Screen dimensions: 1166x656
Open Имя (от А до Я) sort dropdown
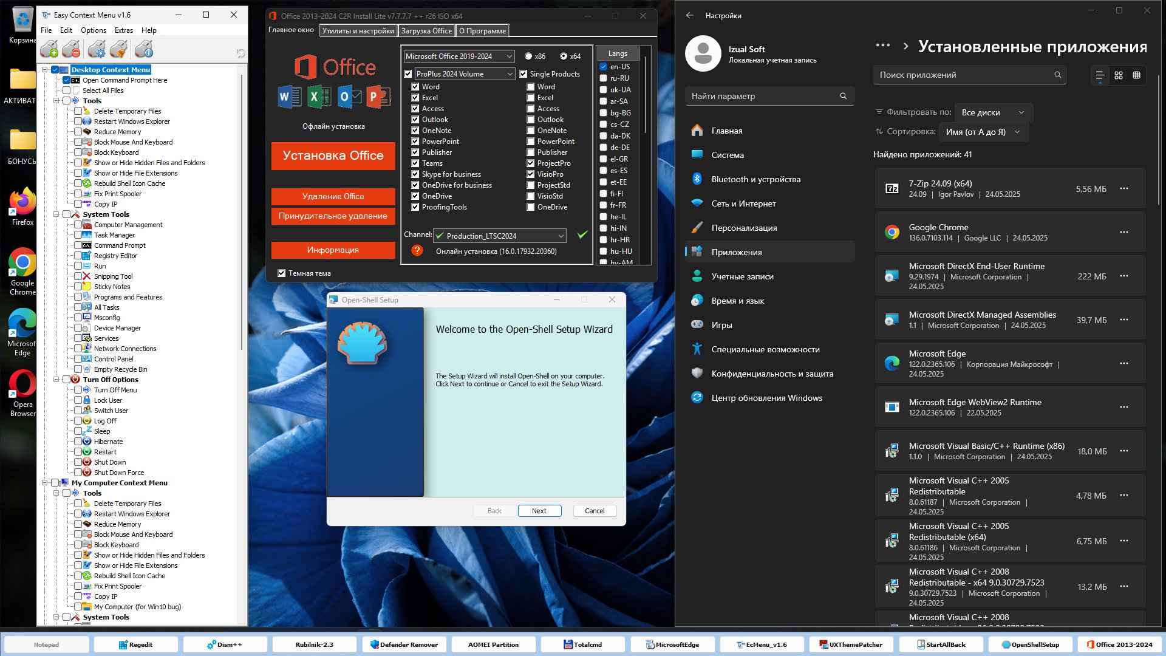[x=984, y=132]
